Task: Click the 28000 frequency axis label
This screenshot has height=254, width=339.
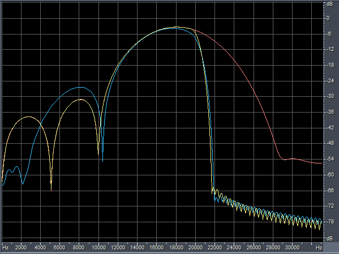Action: pyautogui.click(x=273, y=248)
